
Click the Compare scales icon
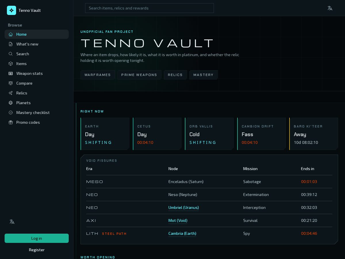pos(11,83)
